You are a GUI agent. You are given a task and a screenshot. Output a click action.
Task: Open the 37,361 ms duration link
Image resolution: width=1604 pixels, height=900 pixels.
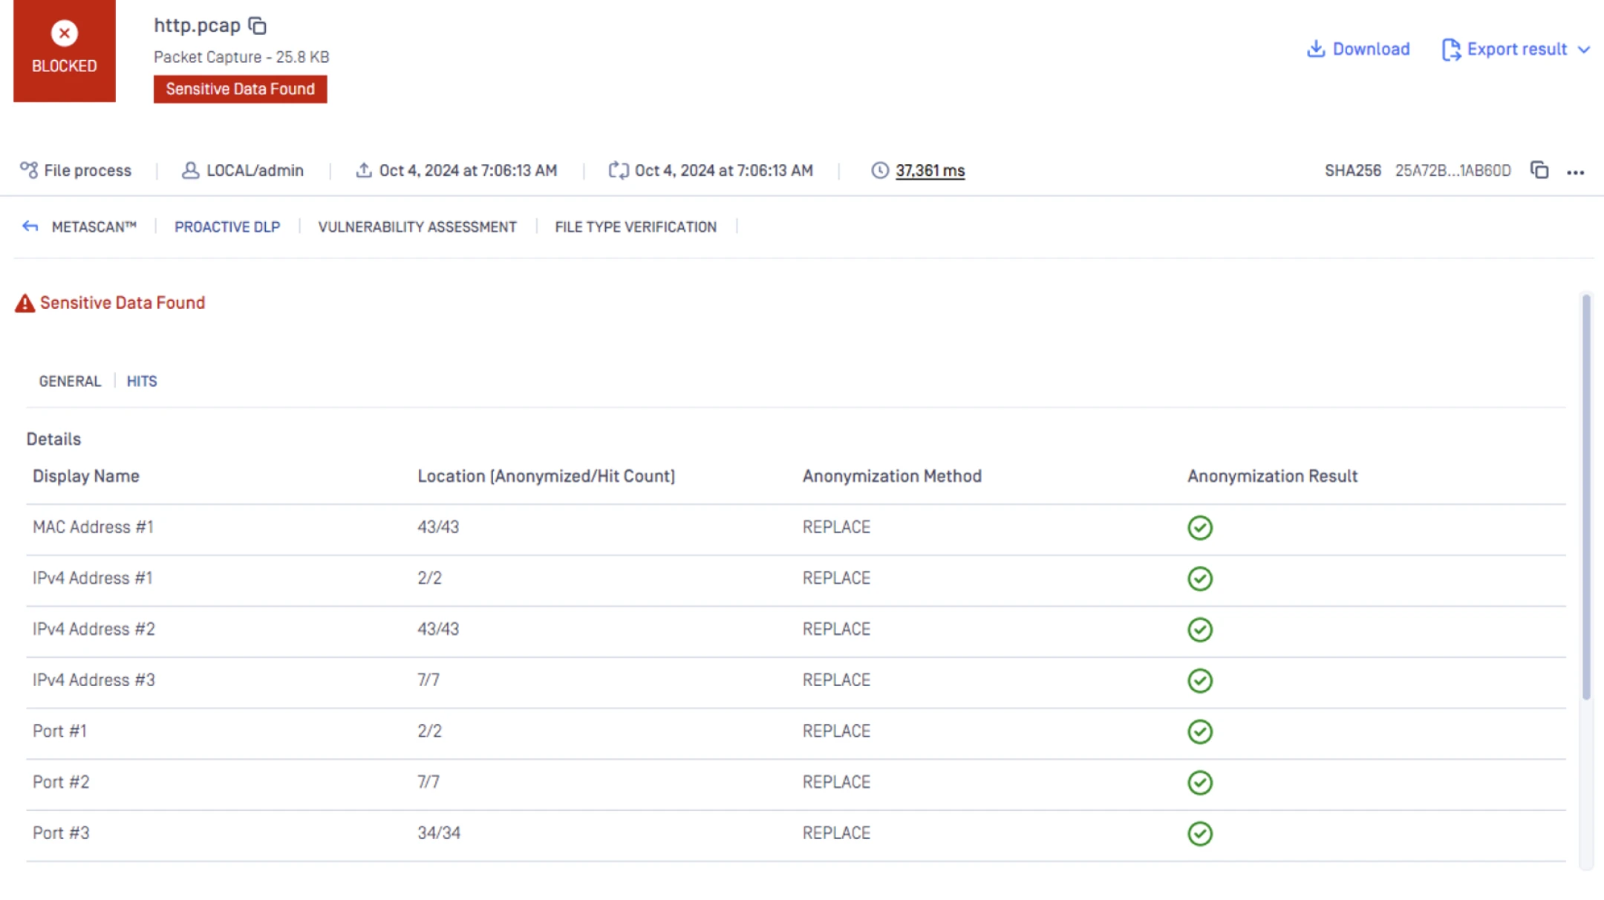click(x=930, y=171)
